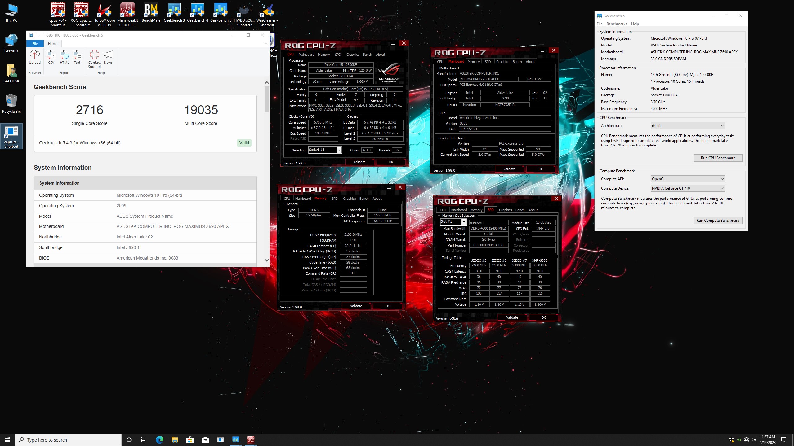Click Validate in CPU tab CPU-Z window

click(x=359, y=162)
